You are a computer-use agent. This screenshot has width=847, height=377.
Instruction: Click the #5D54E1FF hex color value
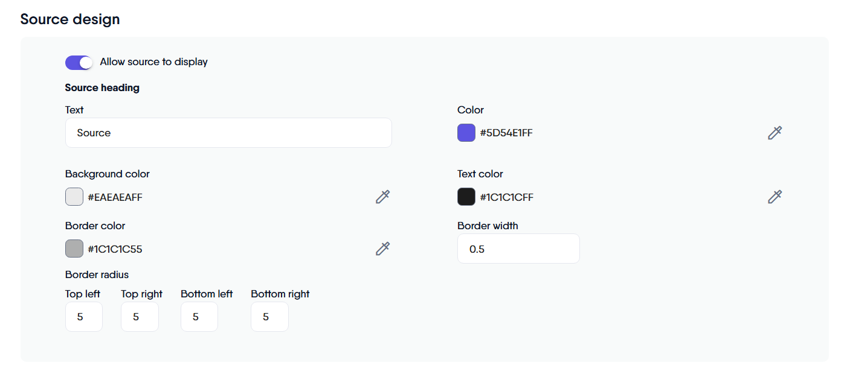click(x=506, y=133)
